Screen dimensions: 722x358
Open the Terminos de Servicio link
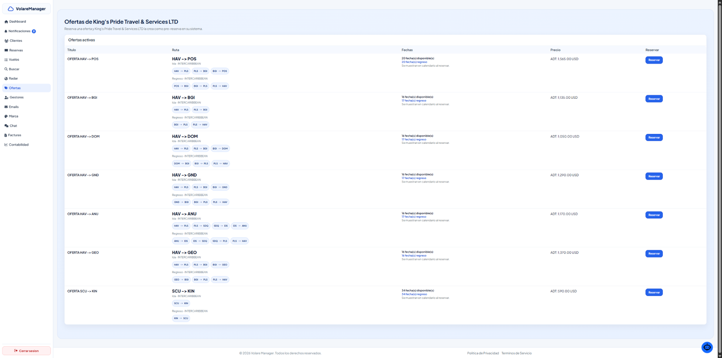[516, 353]
